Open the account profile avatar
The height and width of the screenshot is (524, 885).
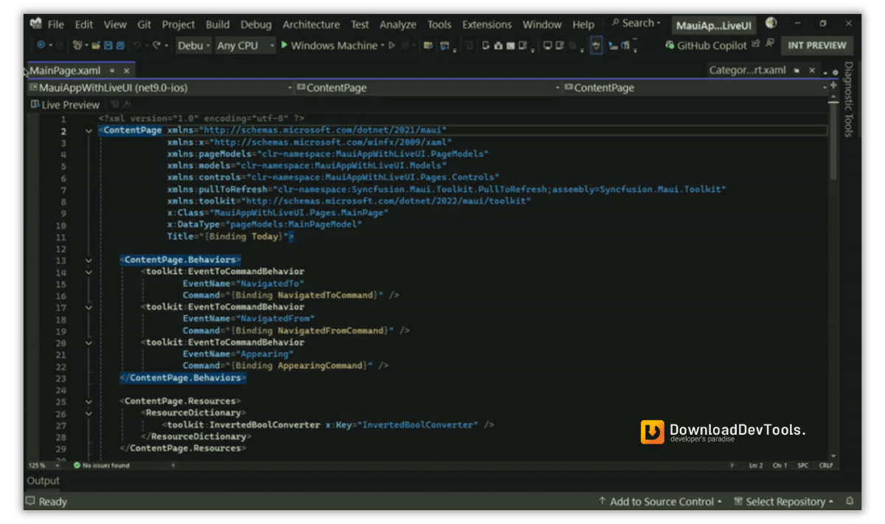[x=771, y=24]
